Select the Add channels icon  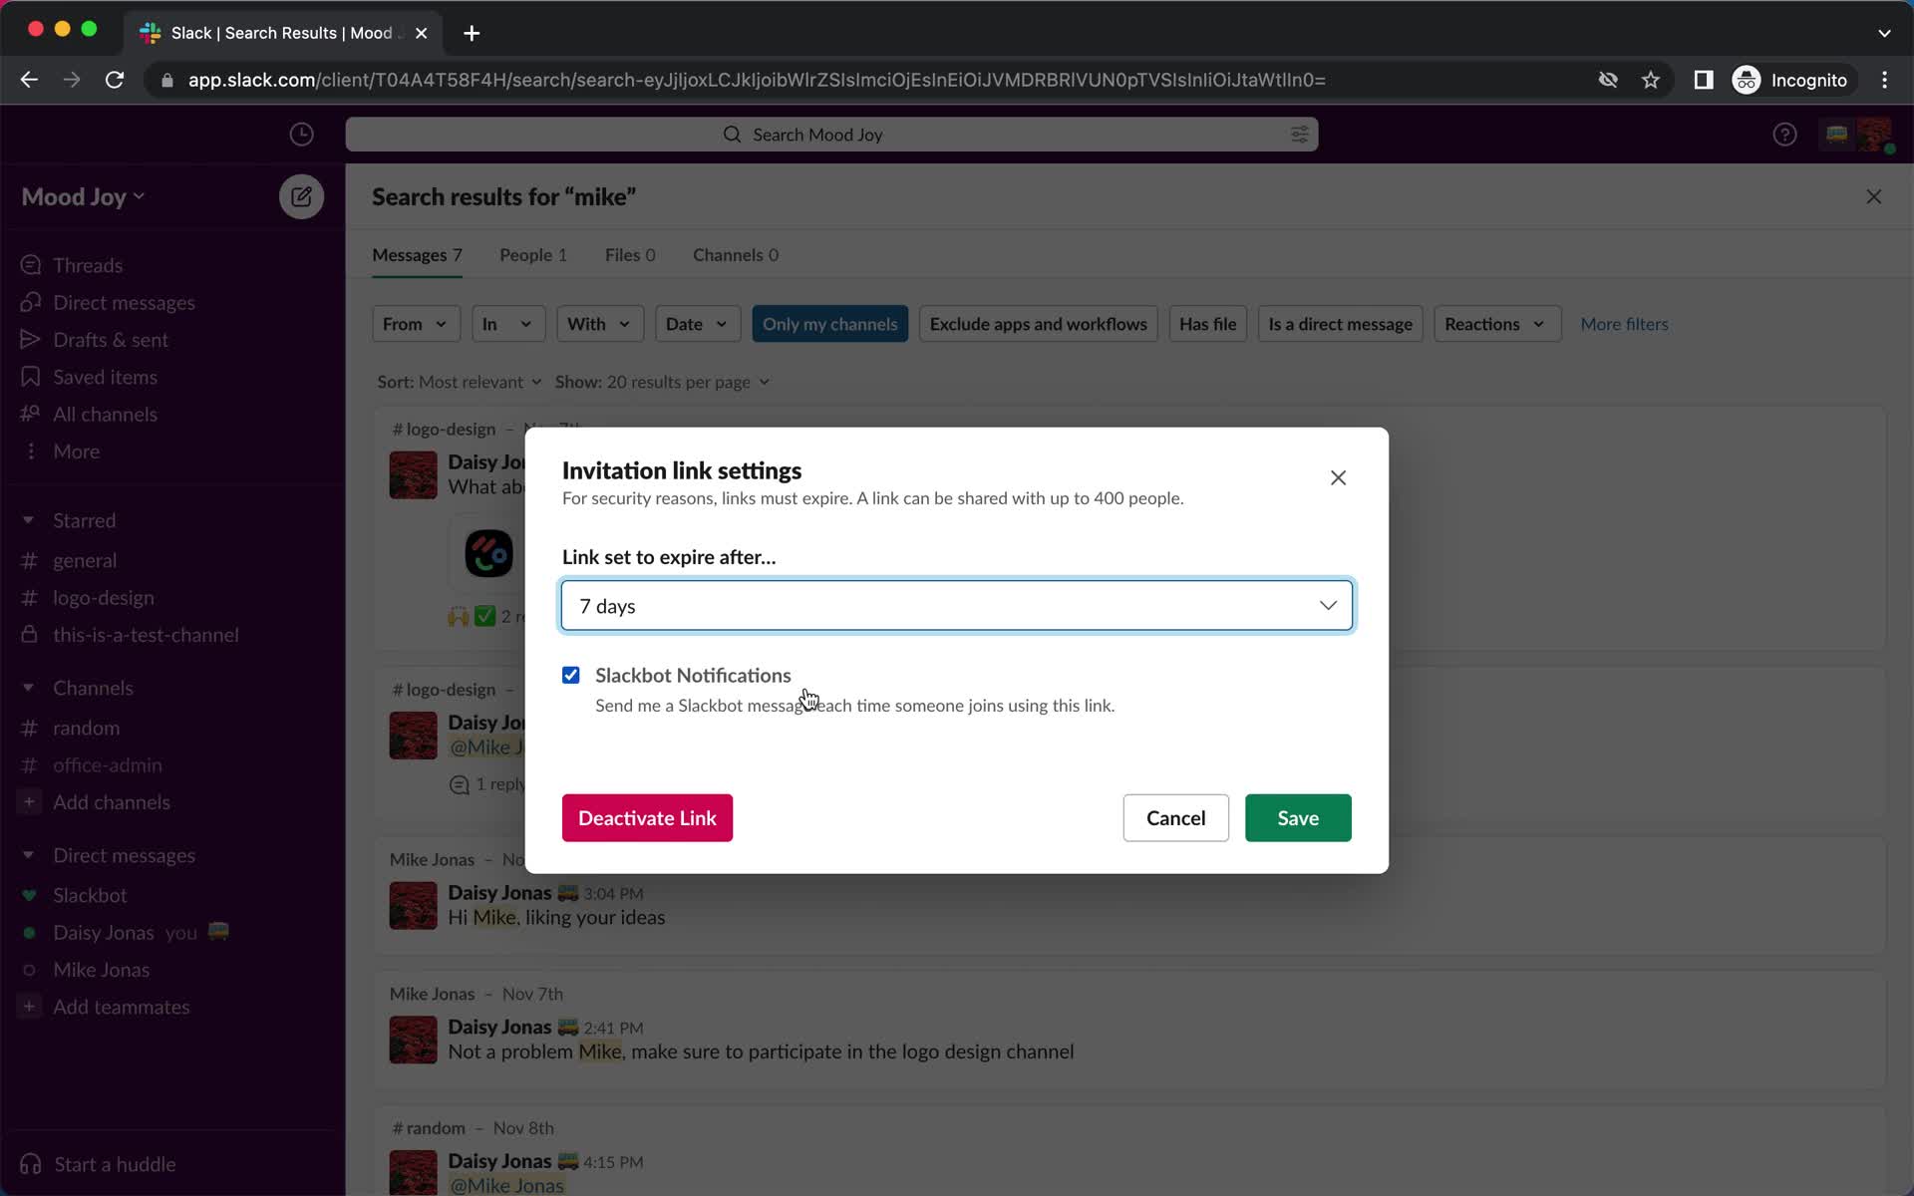click(x=29, y=802)
